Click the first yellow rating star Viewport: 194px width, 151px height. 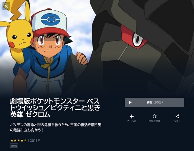pos(12,140)
